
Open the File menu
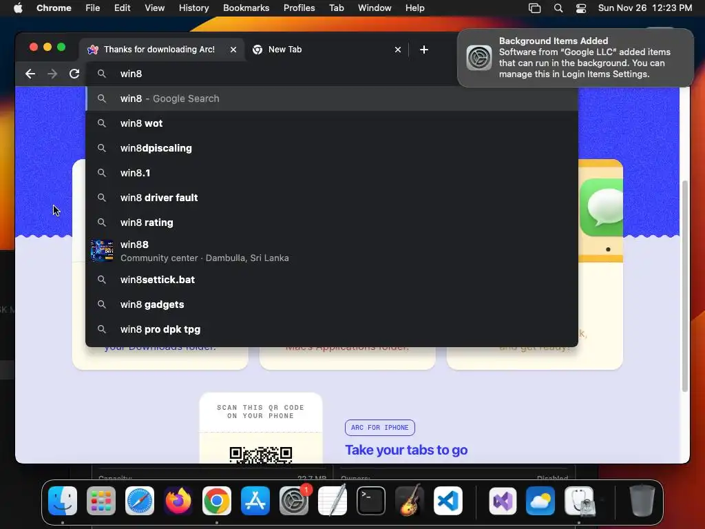[93, 8]
